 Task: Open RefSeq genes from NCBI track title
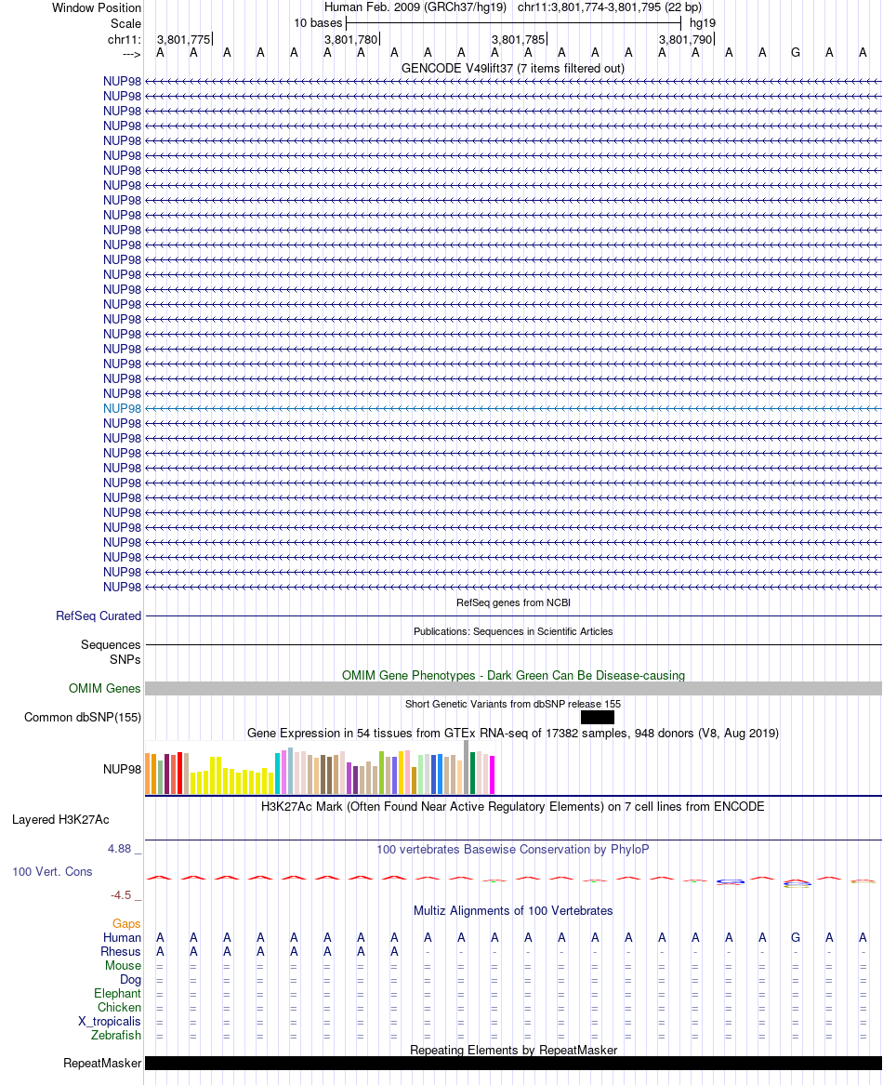[x=513, y=602]
